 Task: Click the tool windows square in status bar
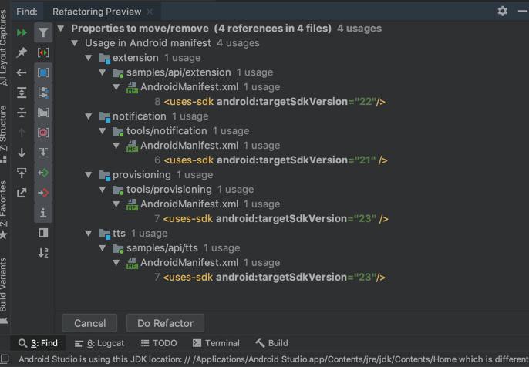tap(5, 359)
